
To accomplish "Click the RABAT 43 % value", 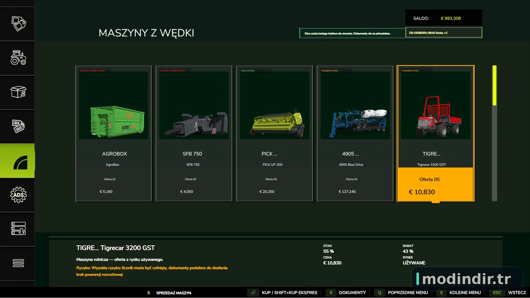I will 408,251.
